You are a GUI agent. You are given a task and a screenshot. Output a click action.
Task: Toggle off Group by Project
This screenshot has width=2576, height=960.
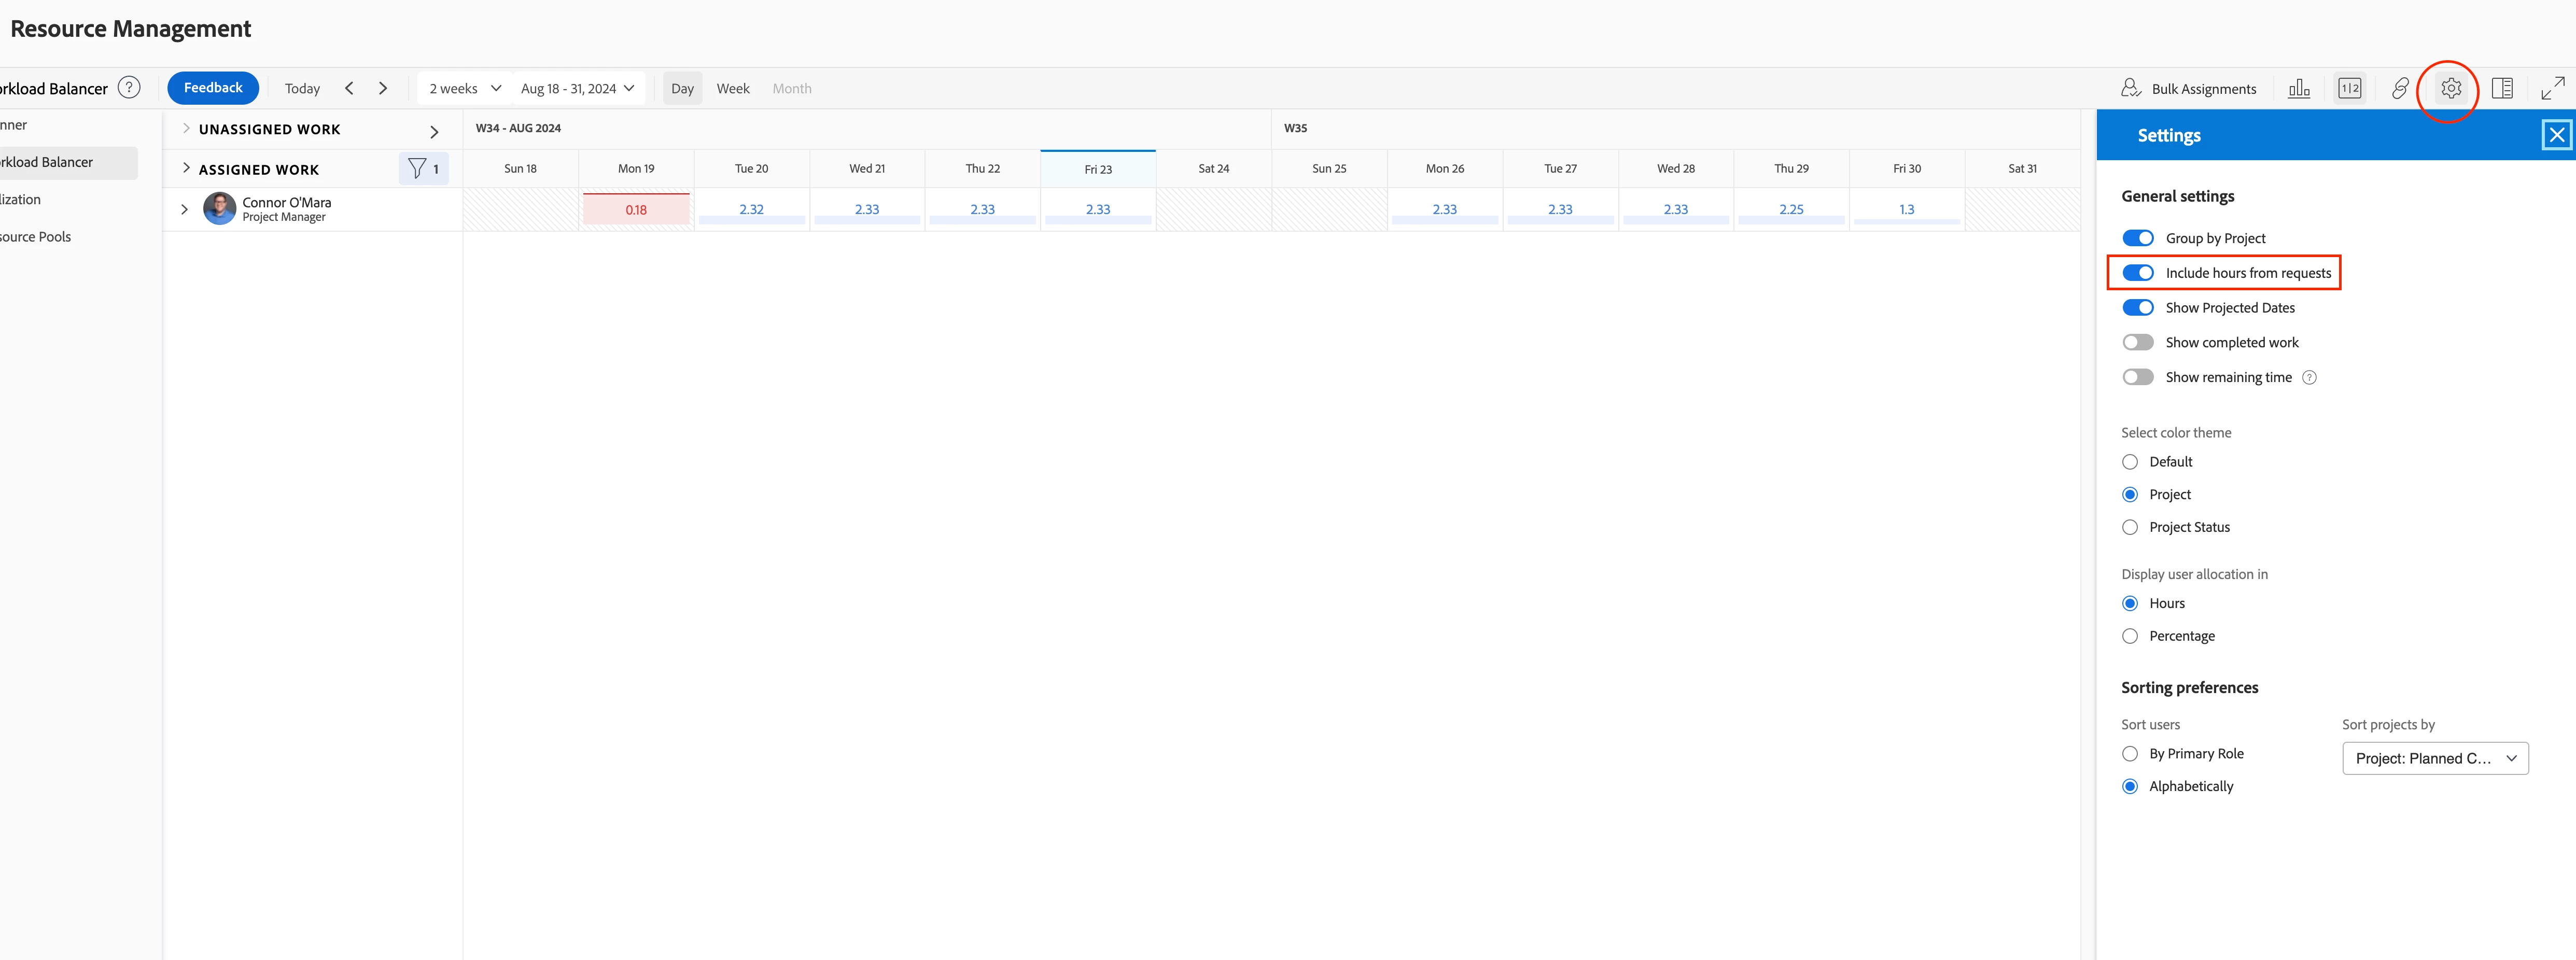[2137, 238]
